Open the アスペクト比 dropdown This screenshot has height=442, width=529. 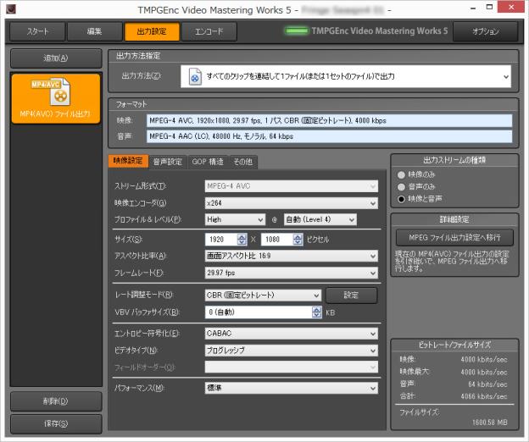(291, 256)
